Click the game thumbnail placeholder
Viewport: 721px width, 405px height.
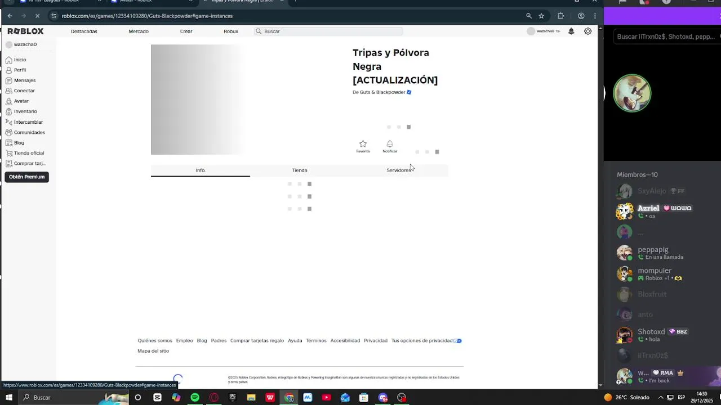[x=198, y=100]
